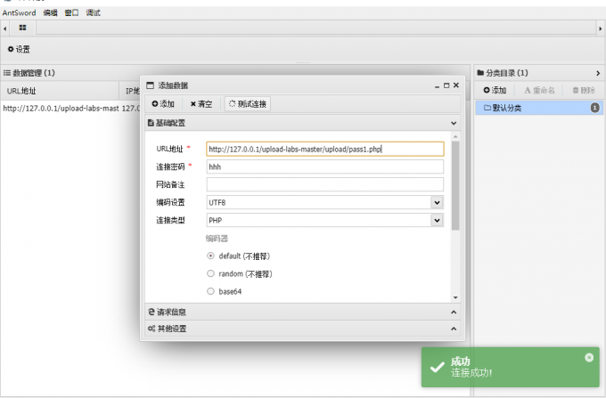Select the 默认分类 folder

coord(539,108)
